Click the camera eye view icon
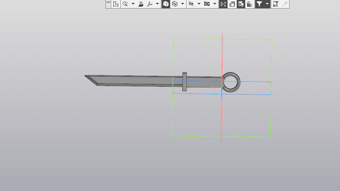This screenshot has height=191, width=340. click(207, 4)
